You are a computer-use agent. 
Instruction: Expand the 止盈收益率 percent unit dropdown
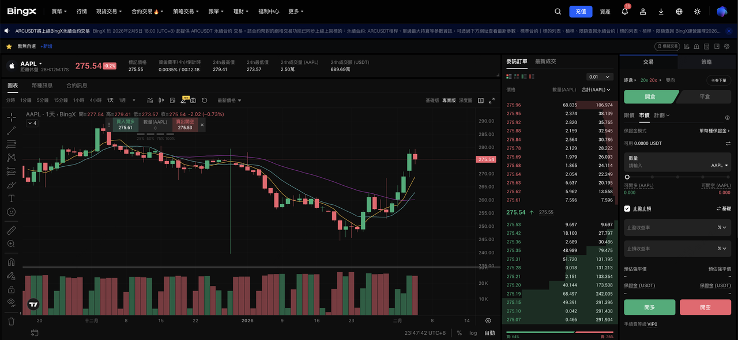[x=721, y=227]
